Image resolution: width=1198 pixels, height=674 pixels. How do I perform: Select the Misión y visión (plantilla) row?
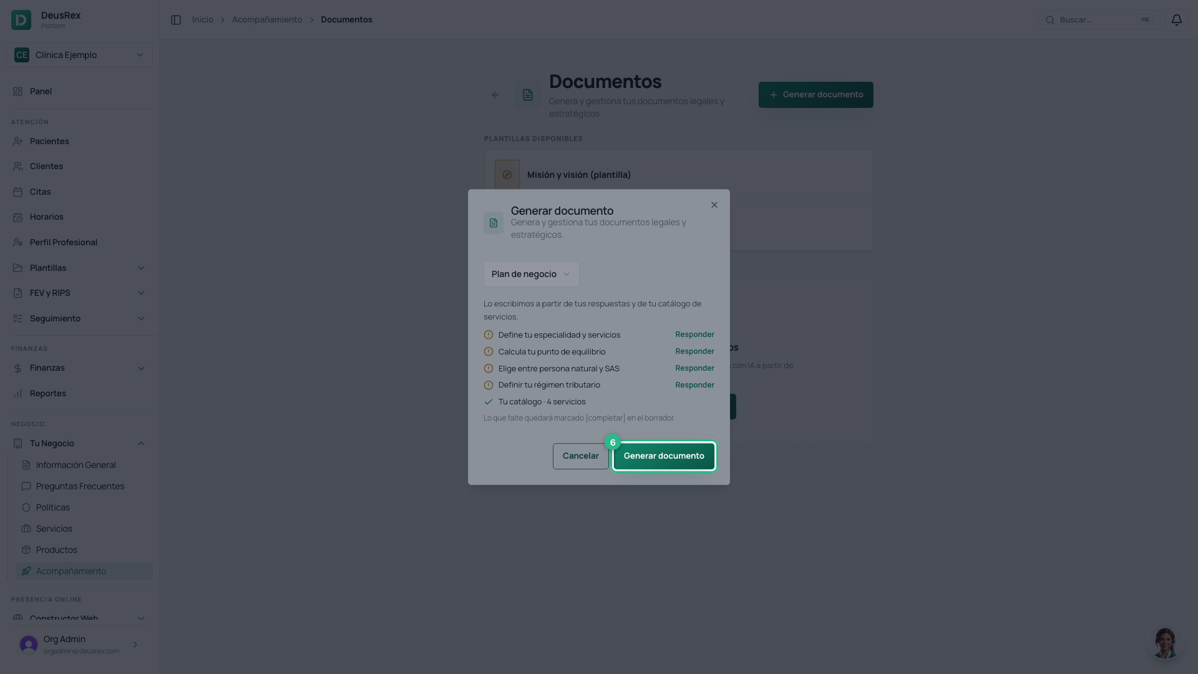(678, 175)
